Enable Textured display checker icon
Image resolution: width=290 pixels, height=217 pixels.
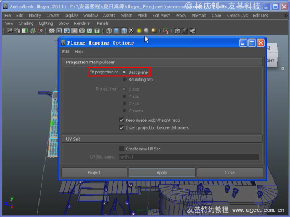tap(131, 31)
